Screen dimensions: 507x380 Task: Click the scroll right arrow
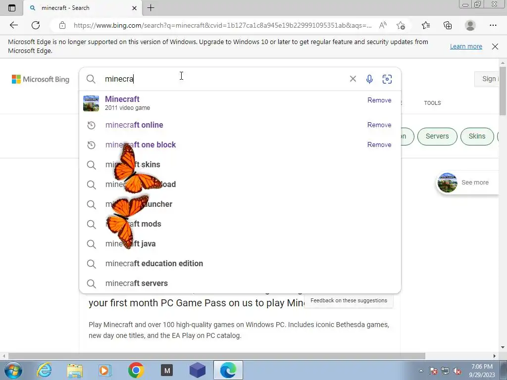[495, 356]
